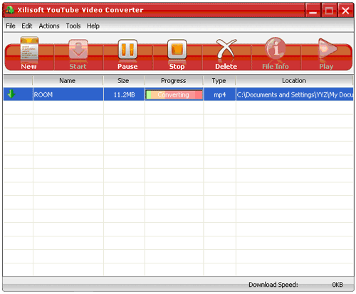Sort list by Name column header
Screen dimensions: 356x294
(68, 81)
